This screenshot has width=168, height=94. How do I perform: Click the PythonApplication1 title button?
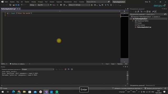coord(119,2)
